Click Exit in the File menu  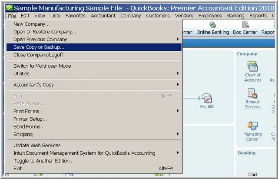[x=94, y=169]
